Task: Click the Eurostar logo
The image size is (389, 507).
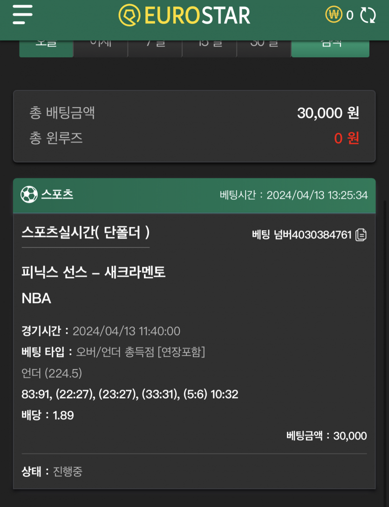Action: pyautogui.click(x=184, y=15)
